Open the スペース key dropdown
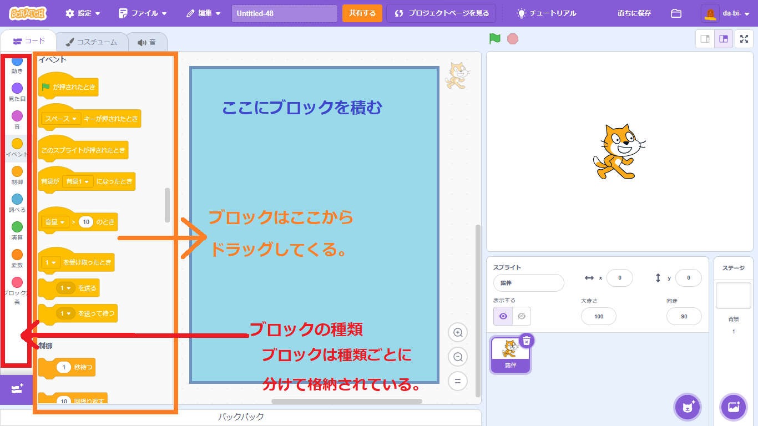Image resolution: width=758 pixels, height=426 pixels. 61,119
